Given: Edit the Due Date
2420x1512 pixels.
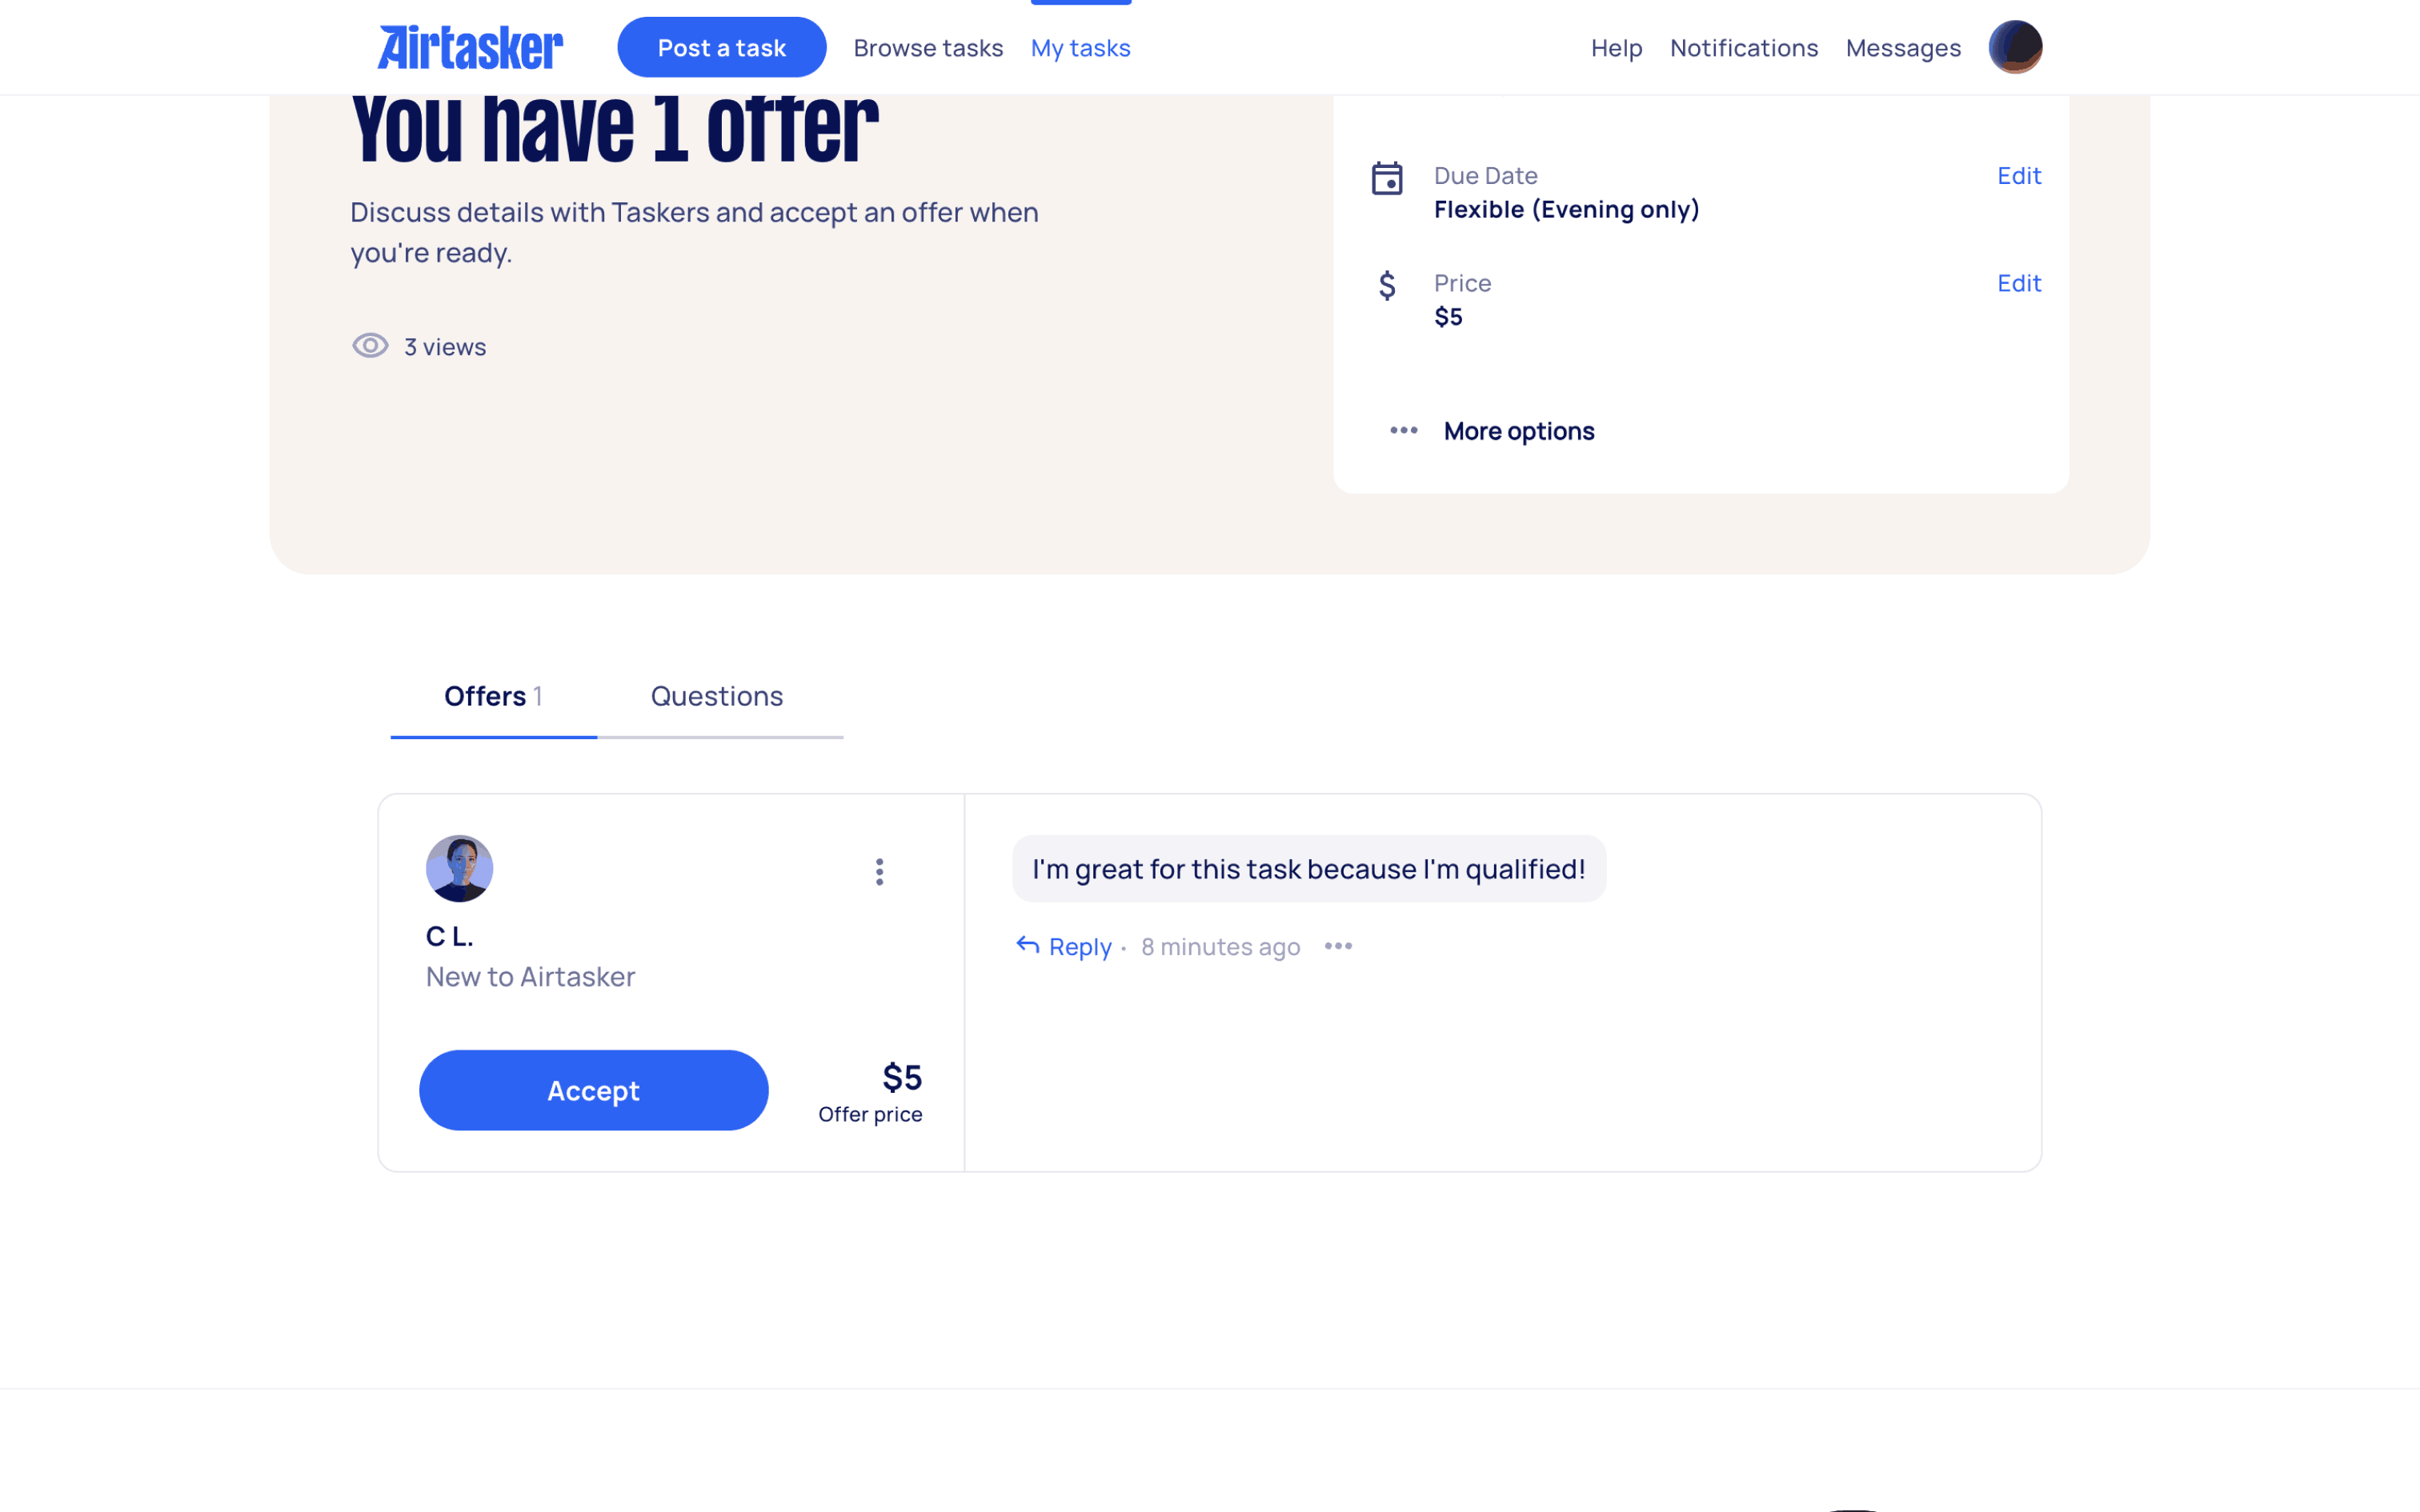Looking at the screenshot, I should pos(2019,176).
